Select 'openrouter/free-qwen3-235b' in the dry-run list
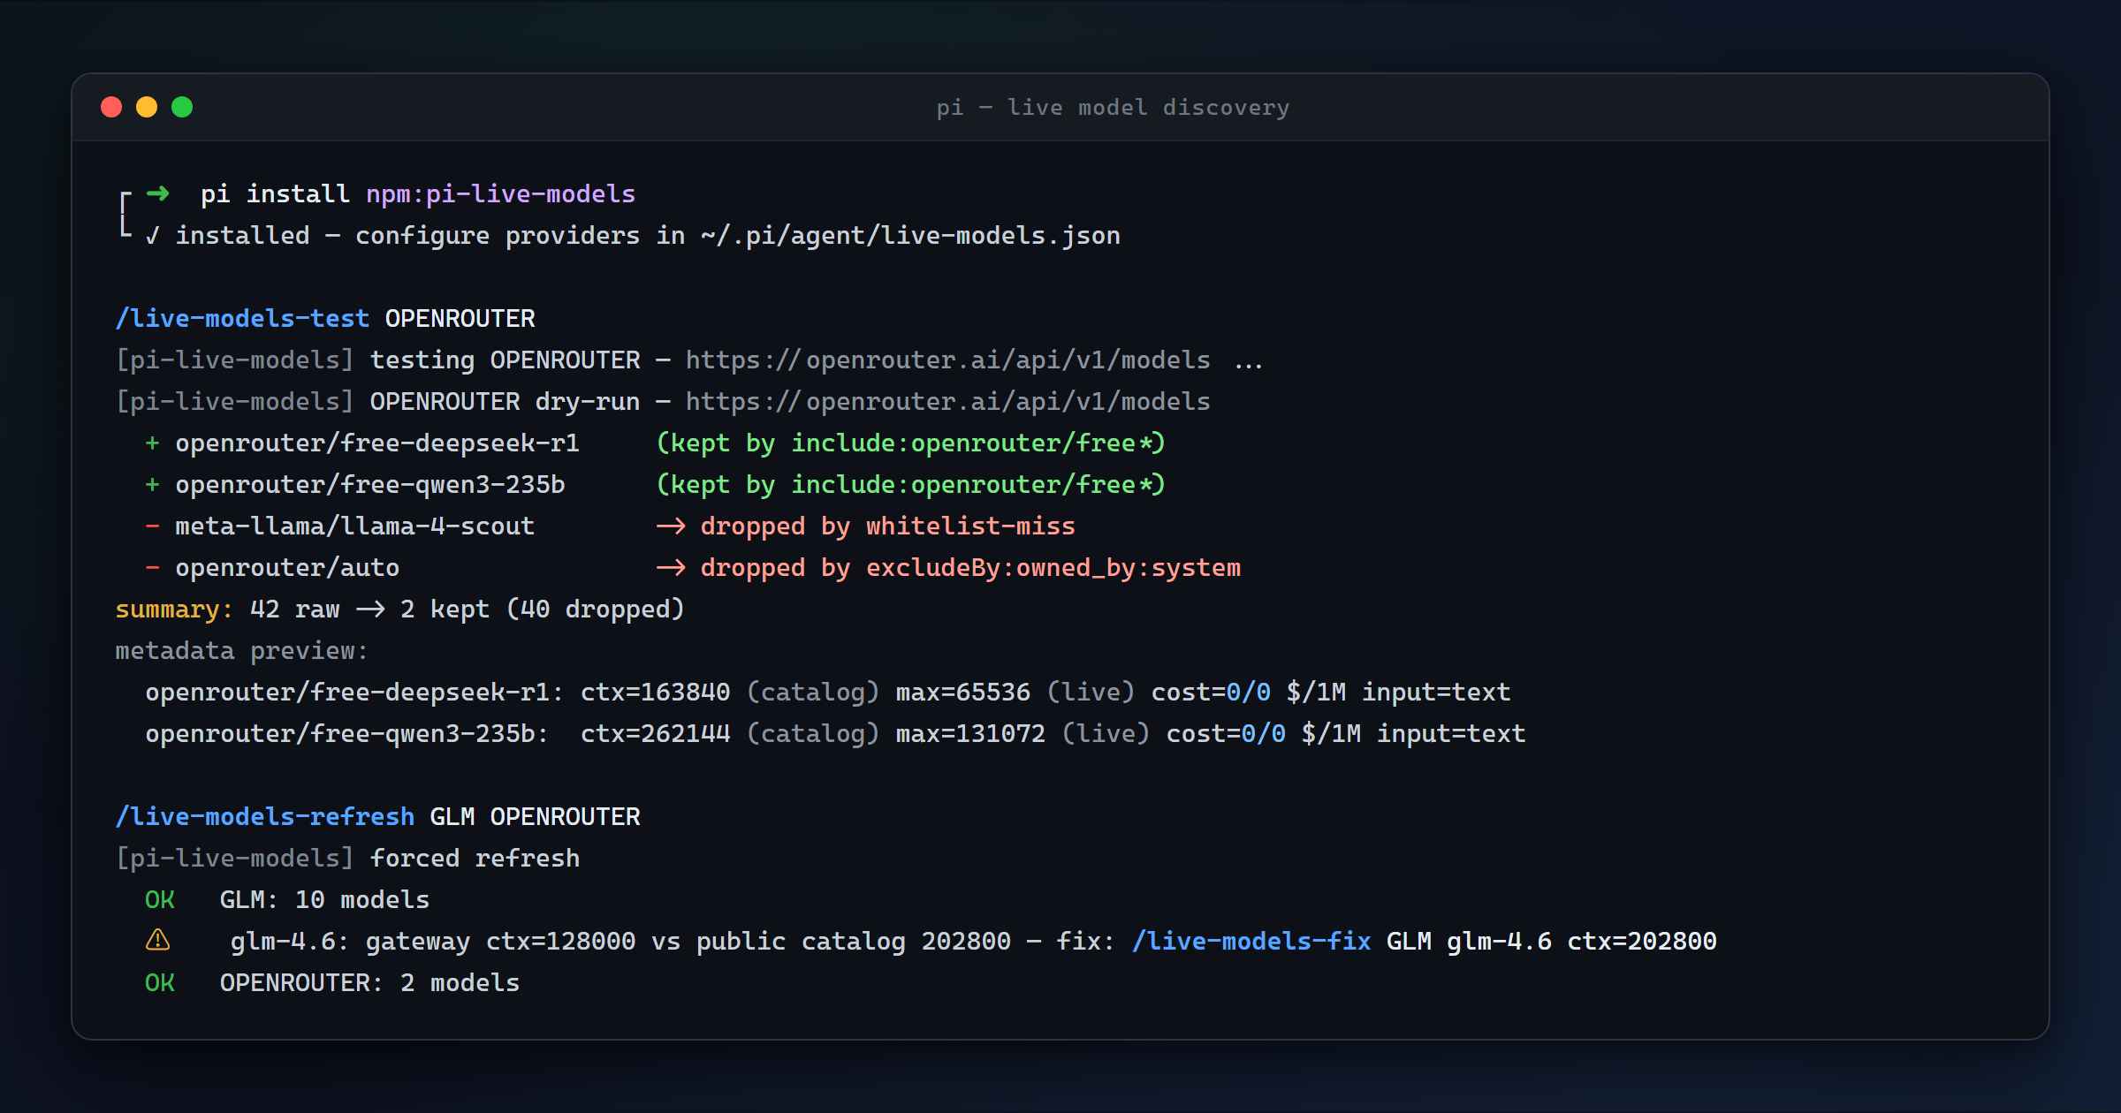Viewport: 2121px width, 1113px height. click(x=370, y=485)
